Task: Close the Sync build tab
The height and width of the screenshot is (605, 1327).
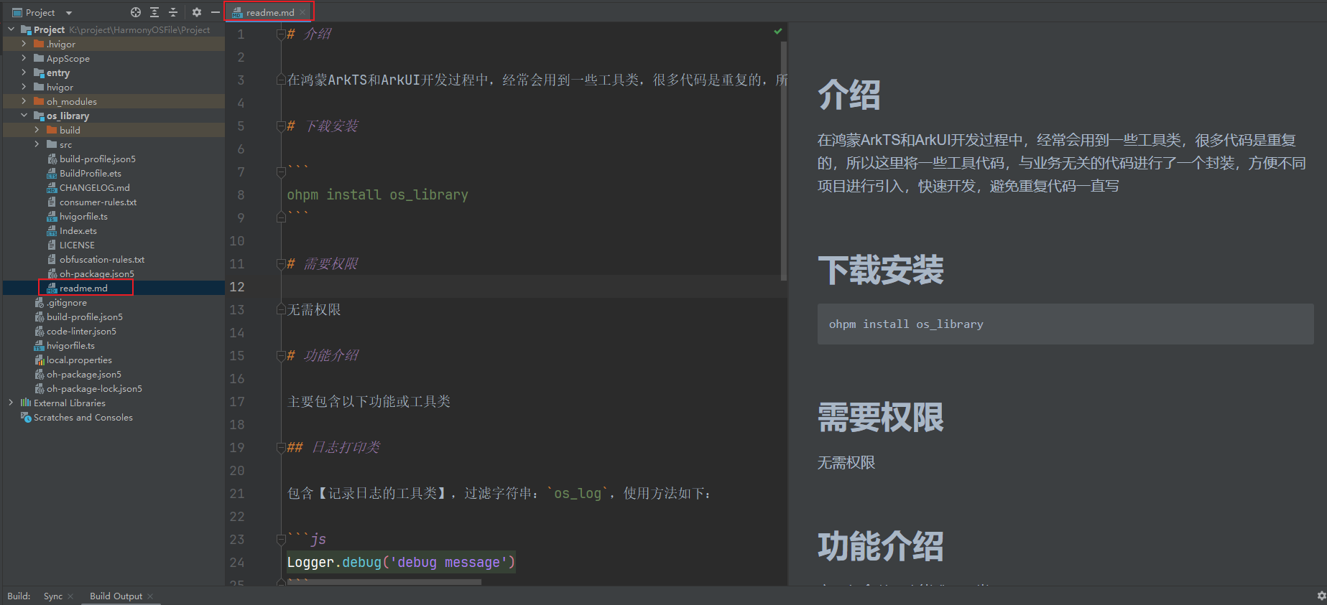Action: click(70, 596)
